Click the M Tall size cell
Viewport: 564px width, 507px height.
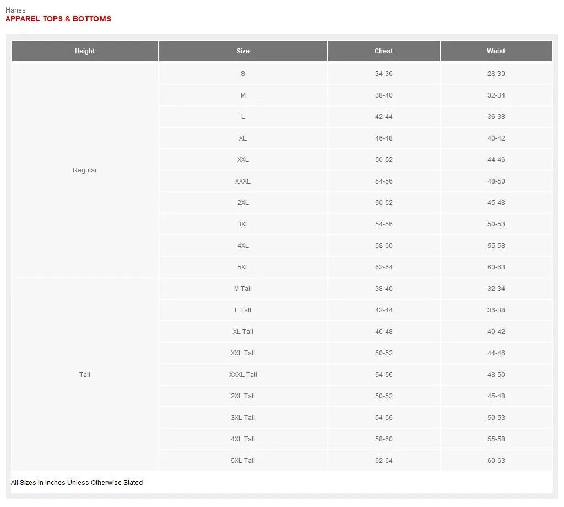click(243, 289)
